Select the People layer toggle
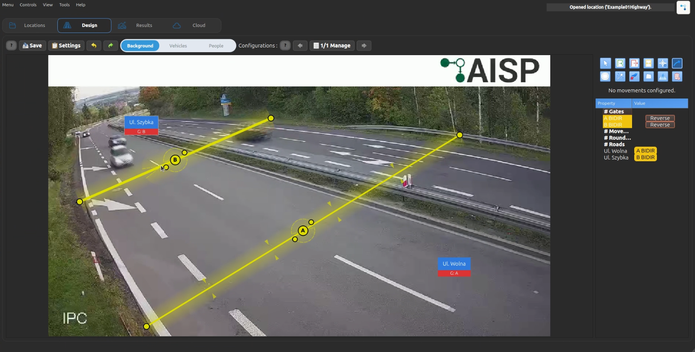695x352 pixels. [216, 46]
